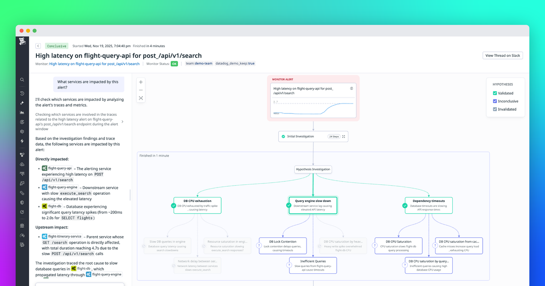545x286 pixels.
Task: Select the Network delay between services node
Action: [x=197, y=265]
